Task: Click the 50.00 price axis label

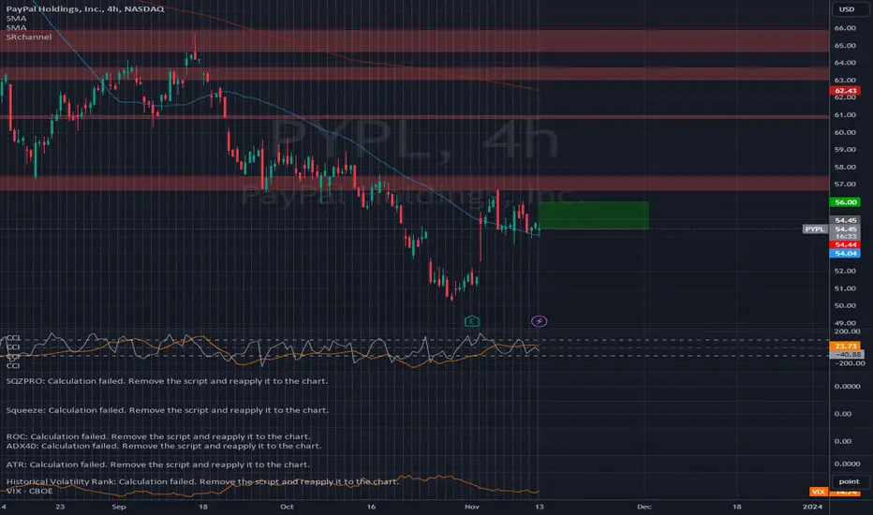Action: point(845,305)
